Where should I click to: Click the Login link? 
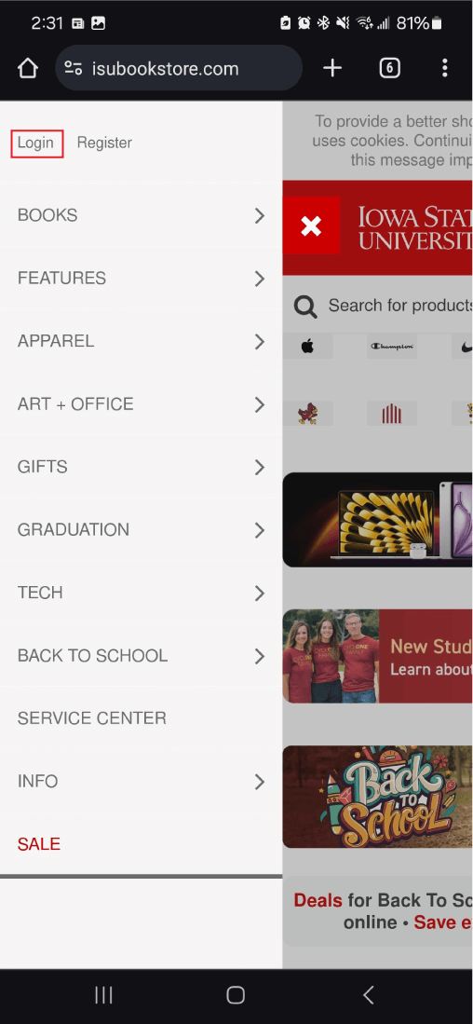click(36, 143)
